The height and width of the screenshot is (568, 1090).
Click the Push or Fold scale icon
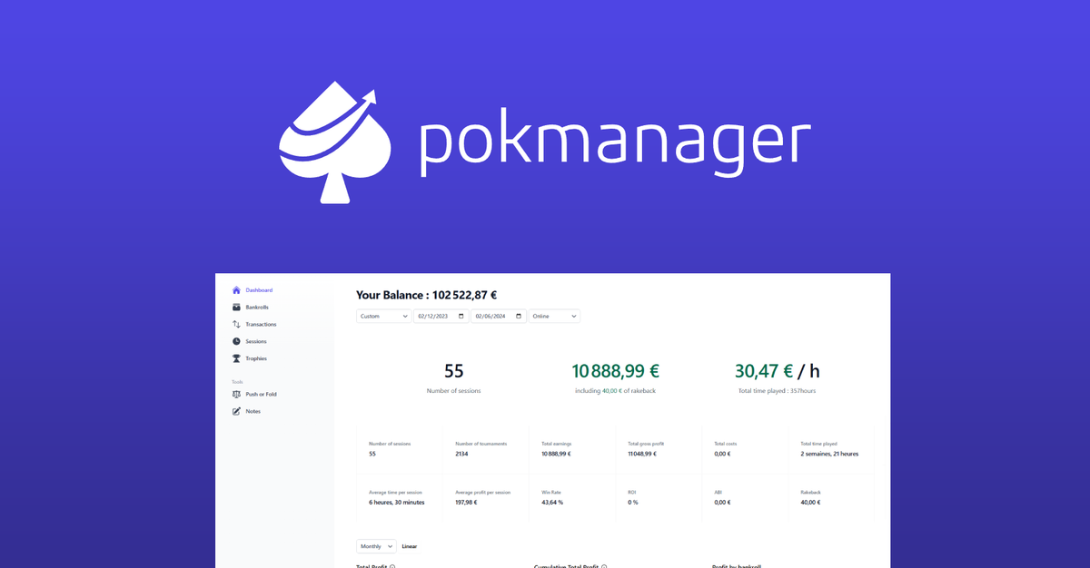[237, 394]
